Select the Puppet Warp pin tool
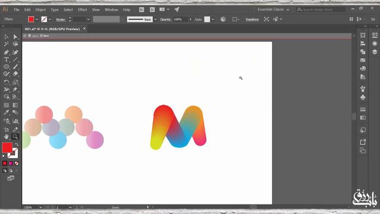The image size is (380, 214). [15, 90]
